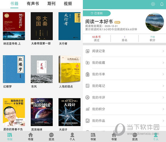Image resolution: width=166 pixels, height=142 pixels.
Task: Open 红楼梦 book cover
Action: coord(14,69)
